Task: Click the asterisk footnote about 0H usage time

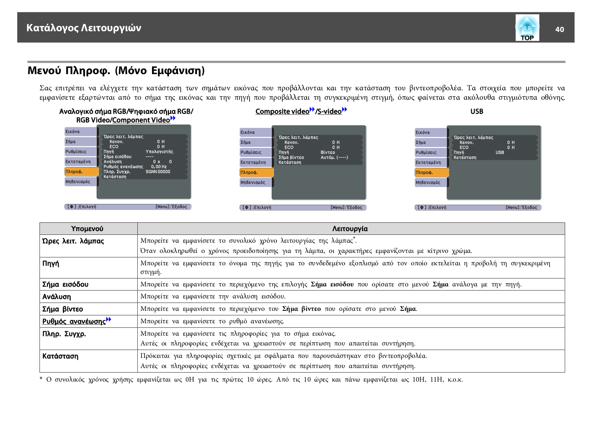Action: click(251, 379)
